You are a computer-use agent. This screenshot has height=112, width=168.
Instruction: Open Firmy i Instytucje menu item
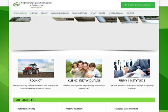coord(80,13)
